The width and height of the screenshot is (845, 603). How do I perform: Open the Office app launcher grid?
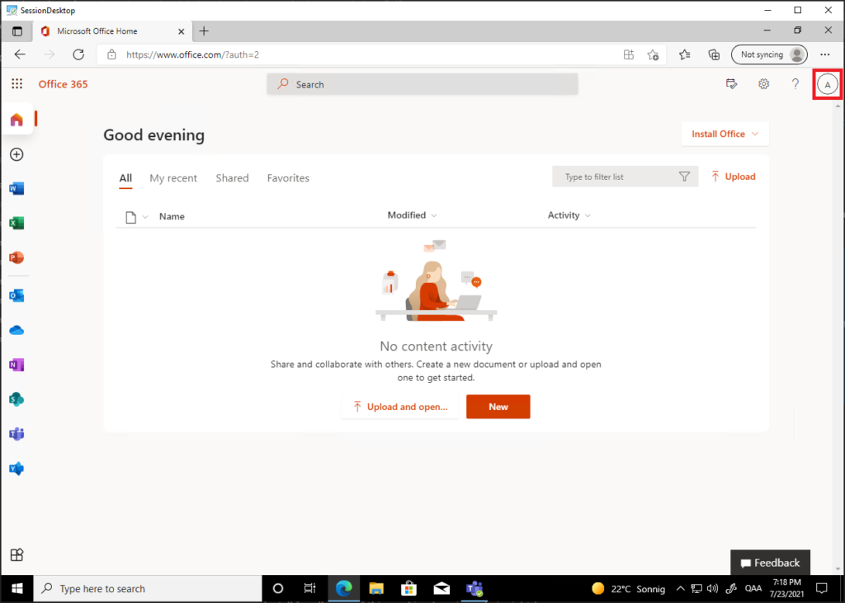pyautogui.click(x=17, y=84)
